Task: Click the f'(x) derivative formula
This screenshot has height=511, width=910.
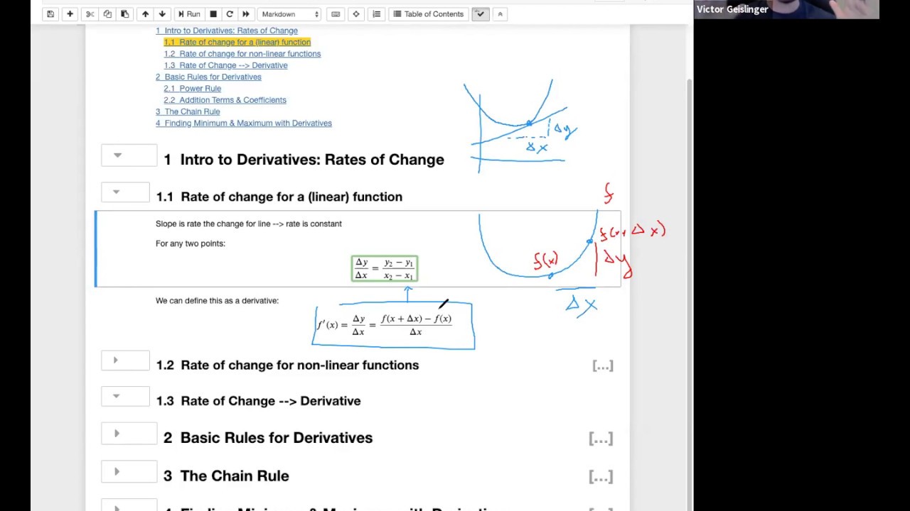Action: 385,325
